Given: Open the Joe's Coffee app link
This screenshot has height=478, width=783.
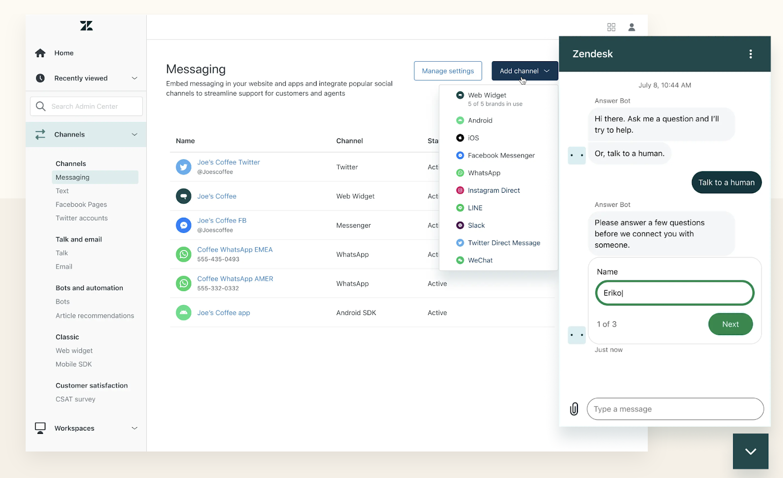Looking at the screenshot, I should click(224, 313).
